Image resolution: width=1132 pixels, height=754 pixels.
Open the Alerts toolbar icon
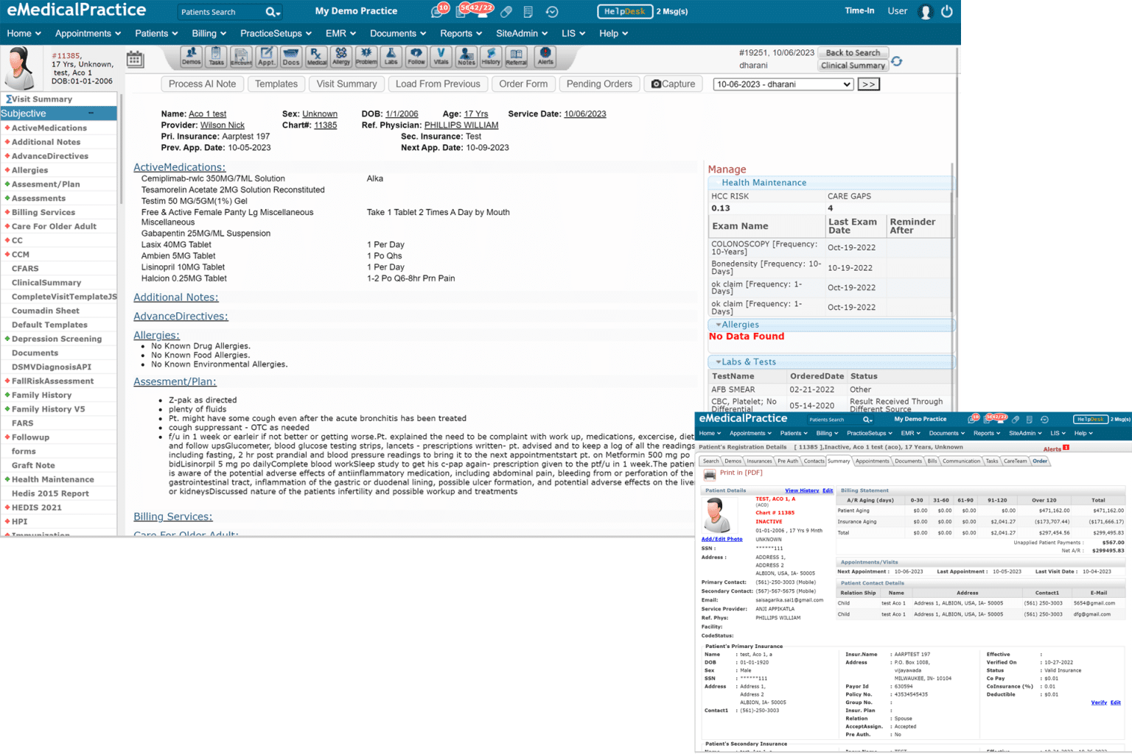click(545, 57)
